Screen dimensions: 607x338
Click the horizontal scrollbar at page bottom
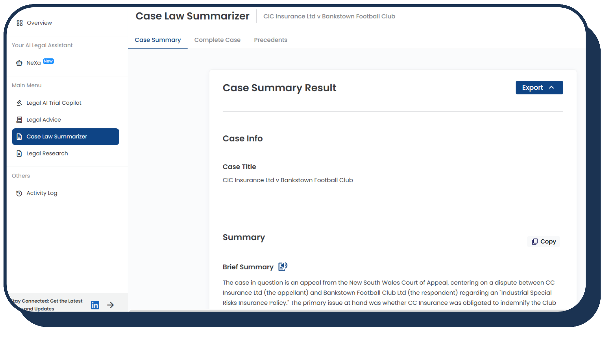click(x=319, y=310)
